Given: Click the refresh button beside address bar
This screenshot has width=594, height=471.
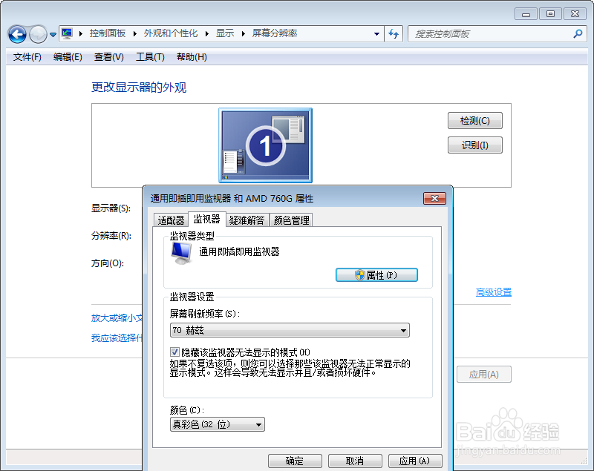Looking at the screenshot, I should coord(394,34).
